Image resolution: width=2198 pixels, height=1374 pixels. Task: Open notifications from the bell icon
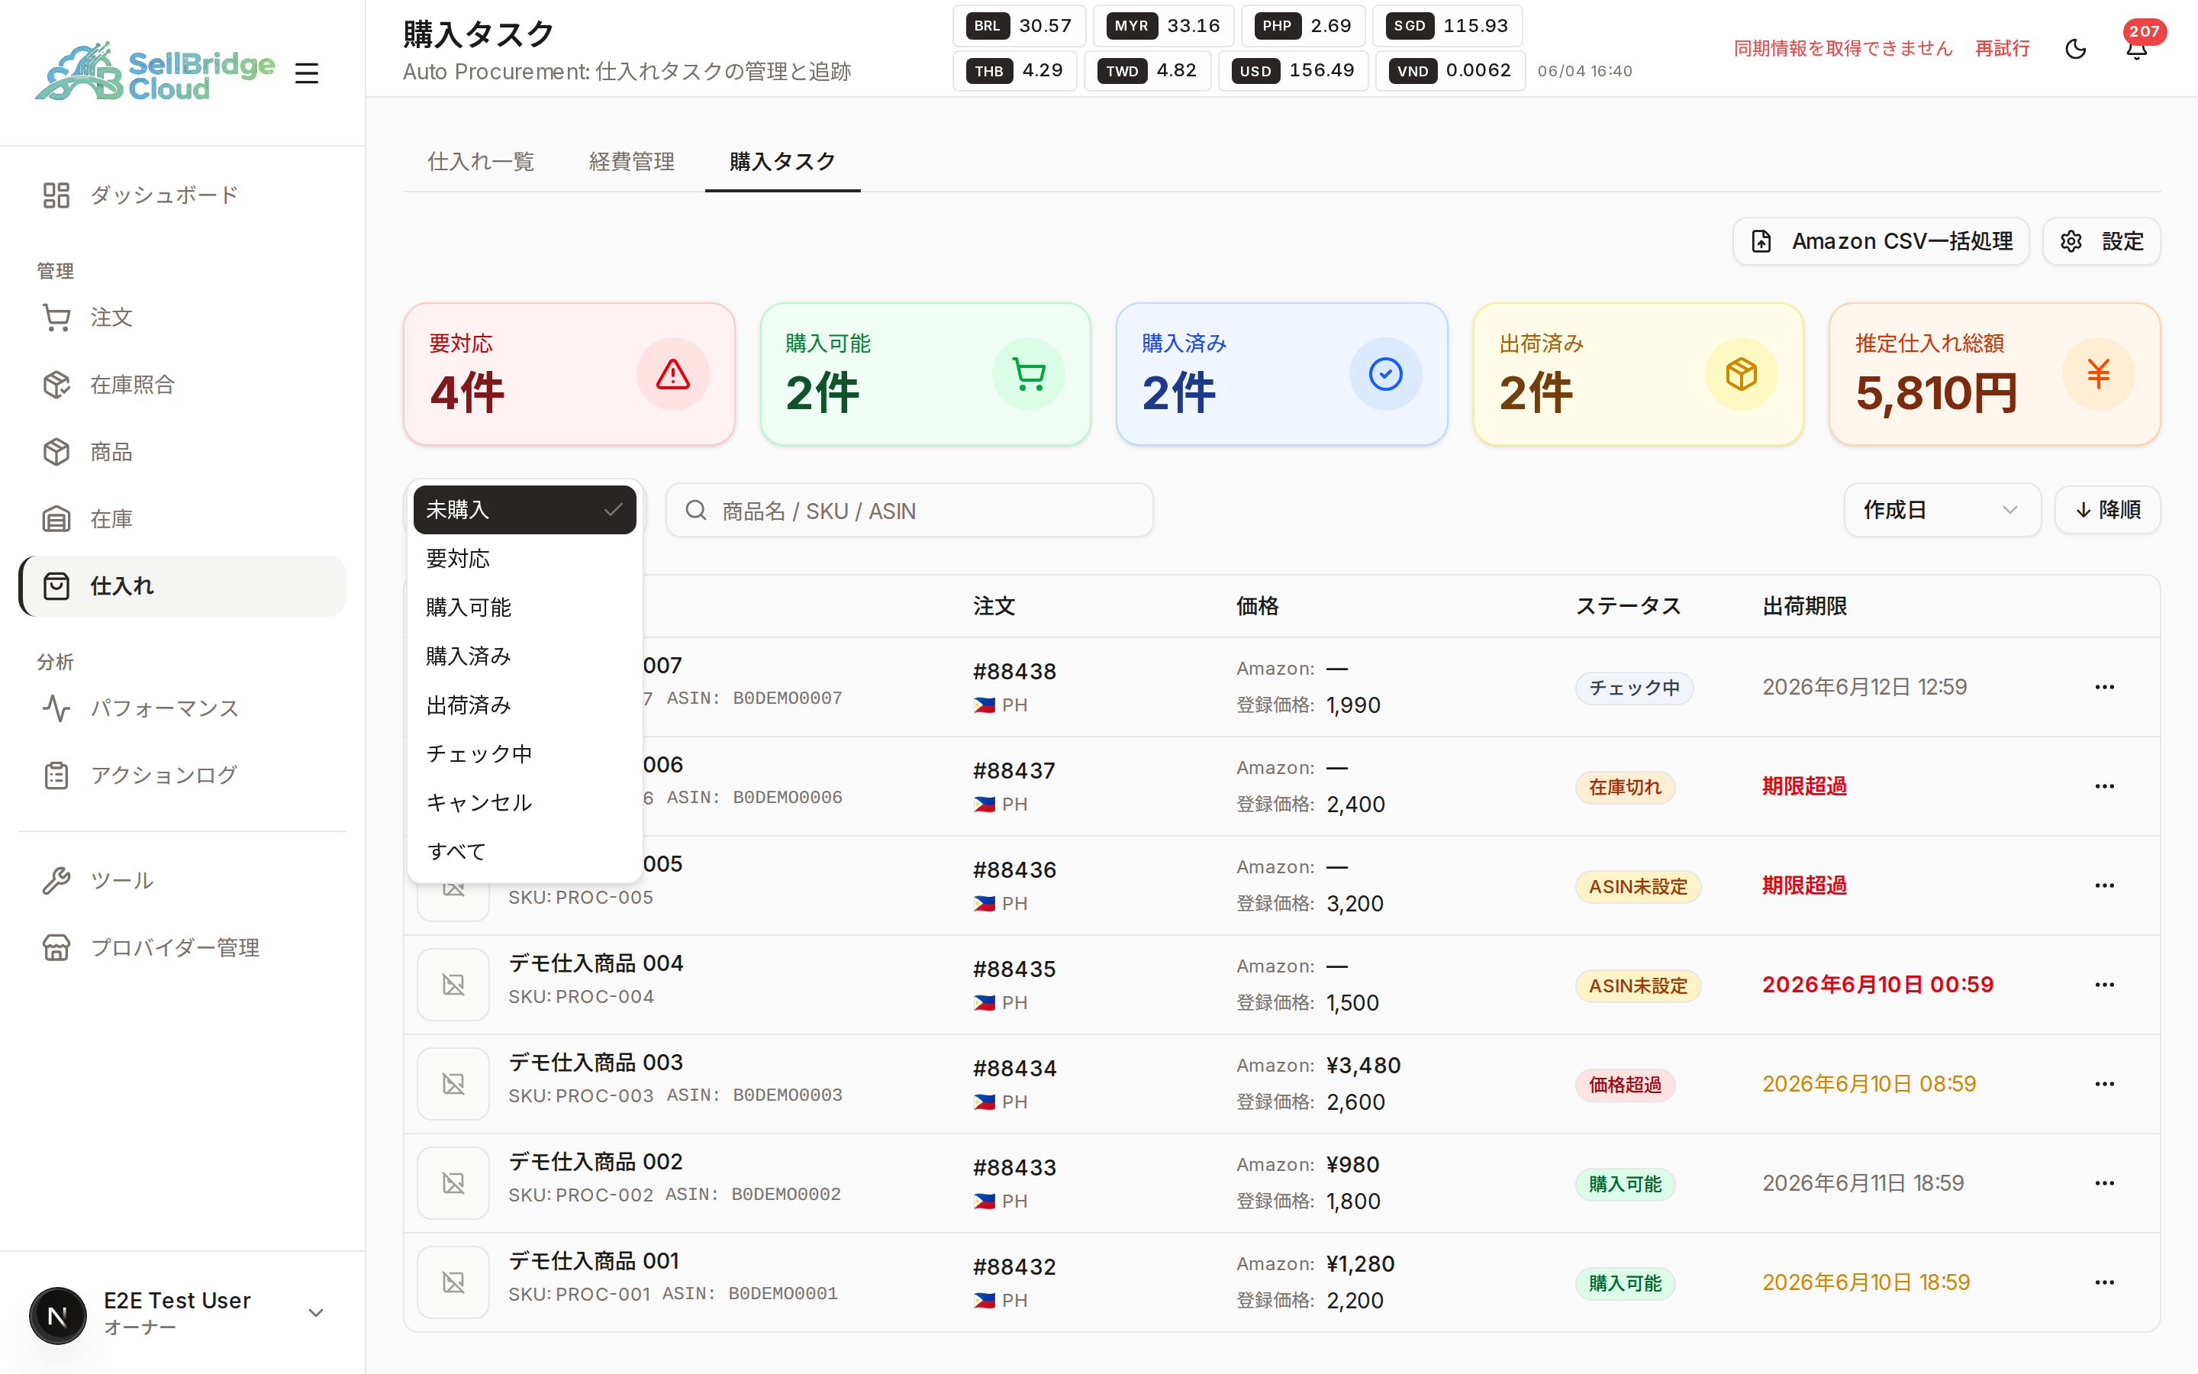[x=2137, y=49]
